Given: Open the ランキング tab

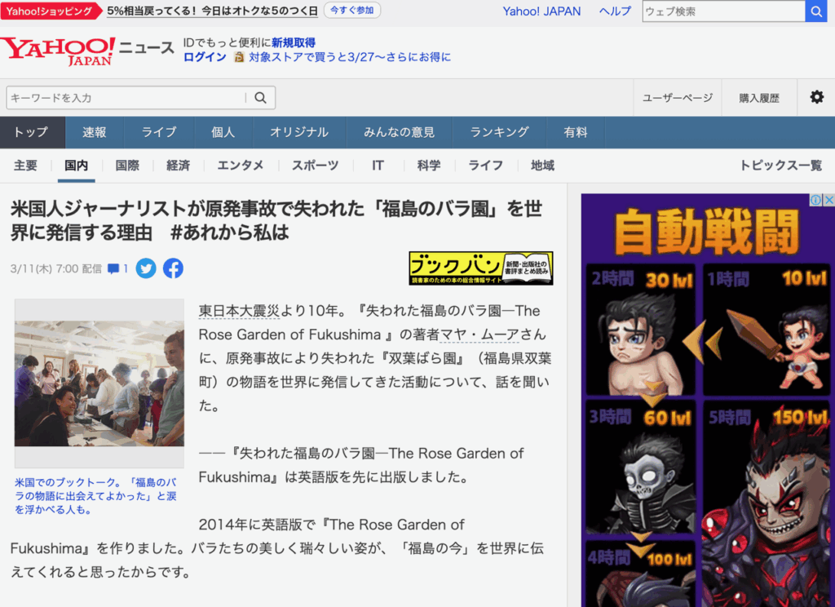Looking at the screenshot, I should (x=499, y=132).
